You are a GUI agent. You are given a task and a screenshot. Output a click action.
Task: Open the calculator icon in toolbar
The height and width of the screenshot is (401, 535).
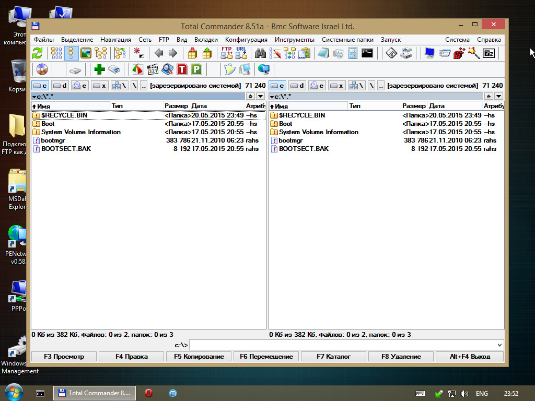coord(353,53)
